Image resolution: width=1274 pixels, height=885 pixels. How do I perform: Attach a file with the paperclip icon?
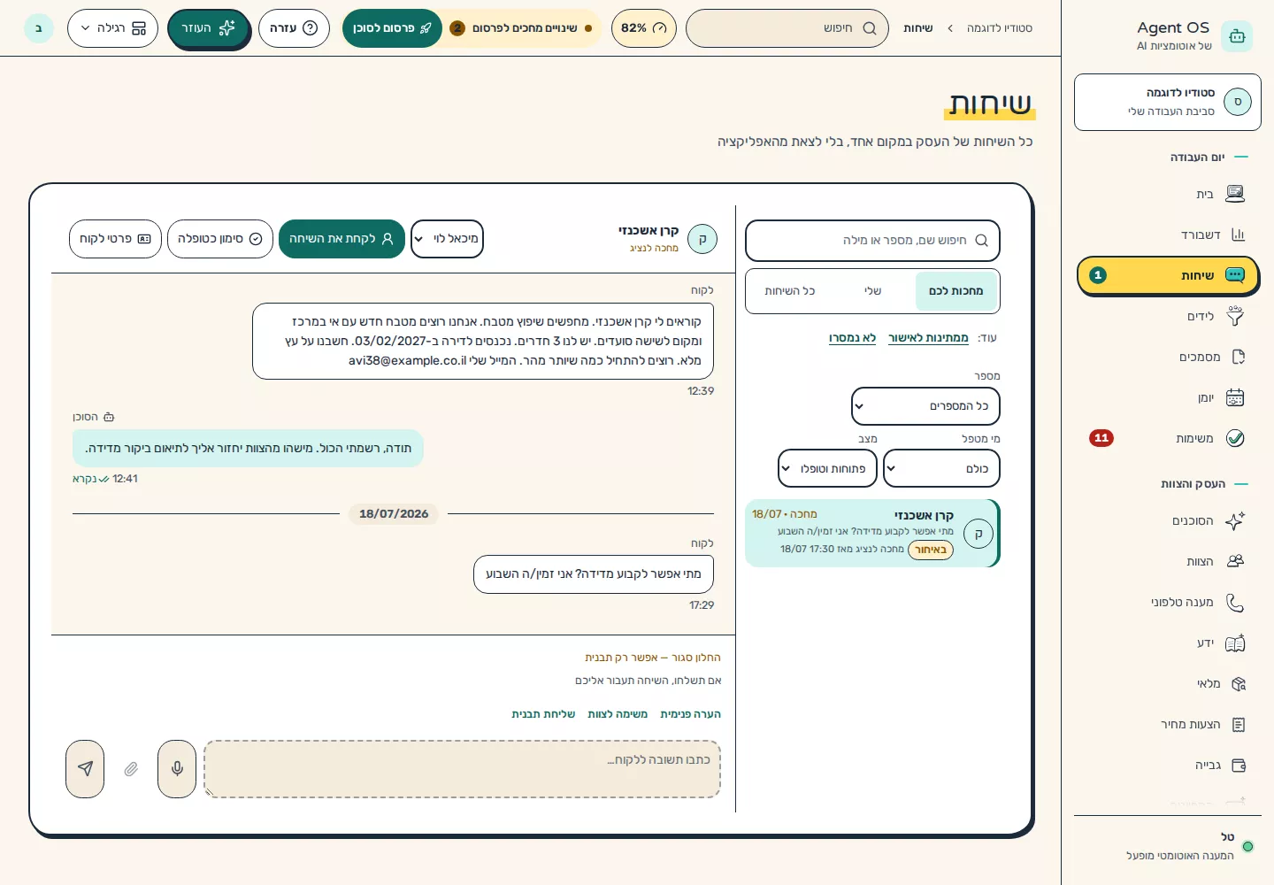pyautogui.click(x=131, y=769)
